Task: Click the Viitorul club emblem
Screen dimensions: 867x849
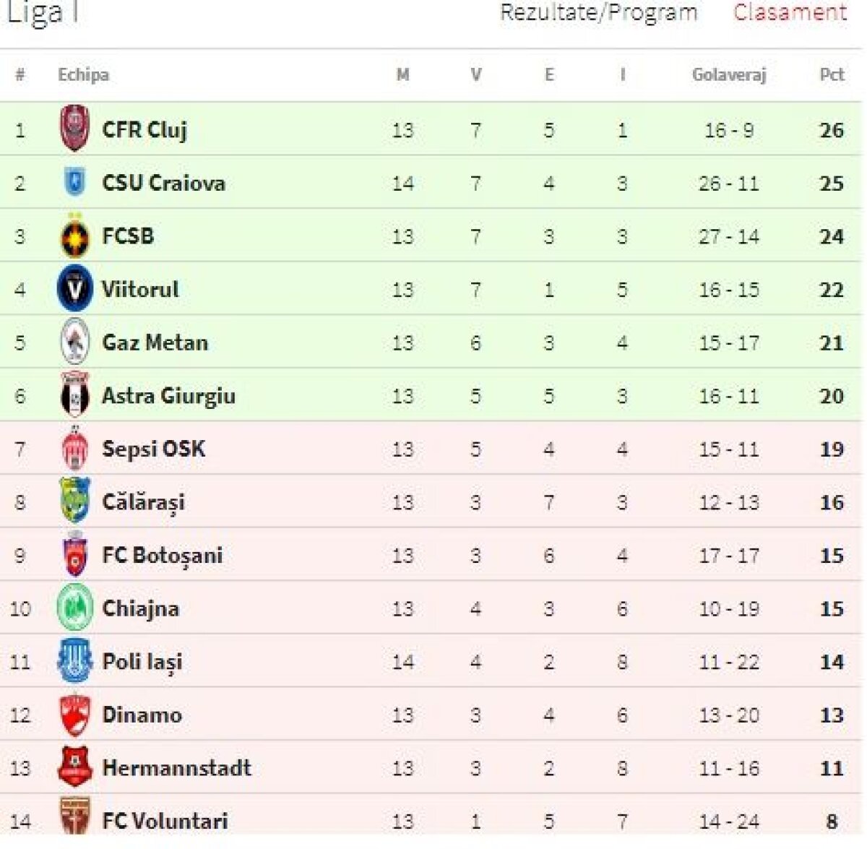Action: point(74,289)
